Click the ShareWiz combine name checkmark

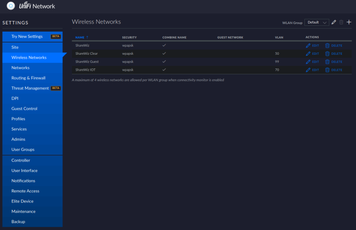click(x=164, y=45)
